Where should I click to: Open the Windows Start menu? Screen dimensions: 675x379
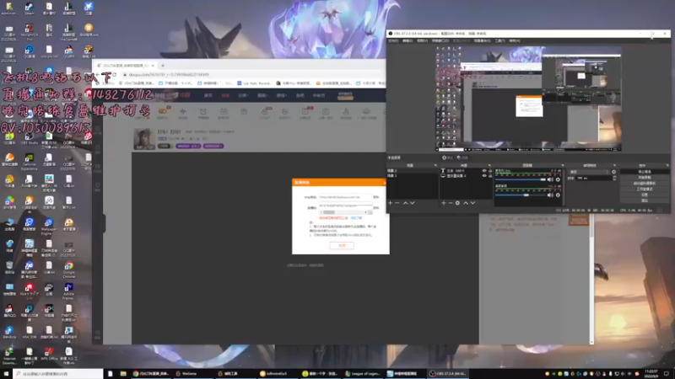[x=6, y=374]
